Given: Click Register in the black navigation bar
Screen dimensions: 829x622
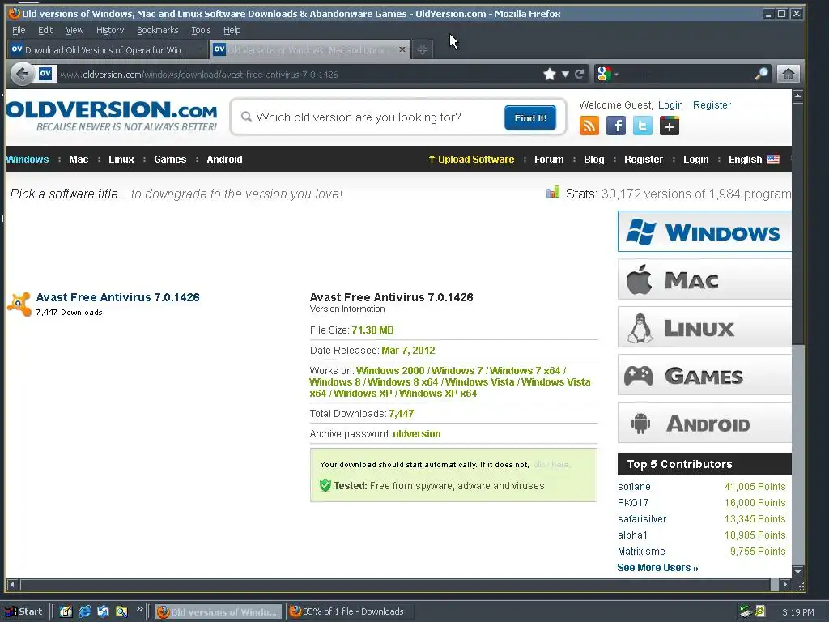Looking at the screenshot, I should click(x=644, y=160).
